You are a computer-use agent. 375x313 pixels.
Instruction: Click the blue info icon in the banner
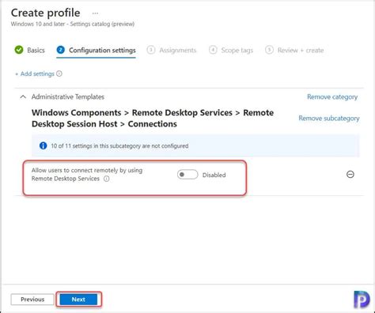coord(43,145)
